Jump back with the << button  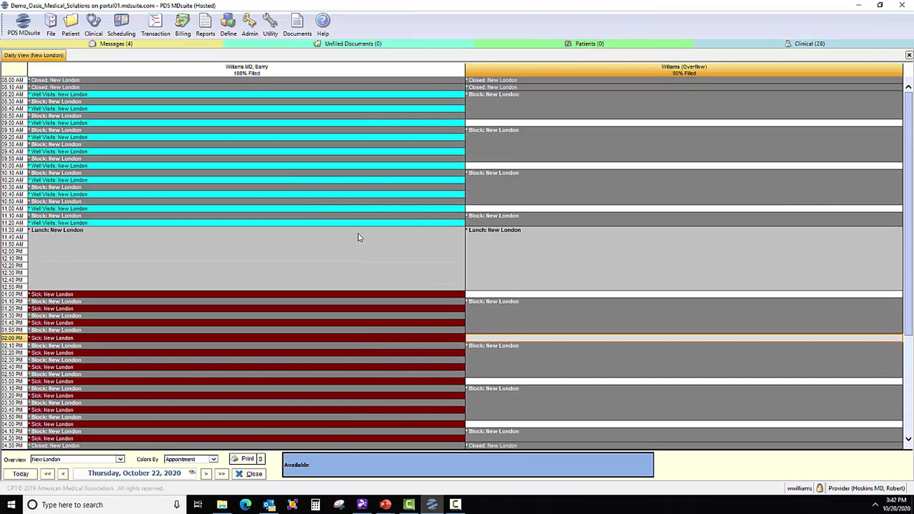point(47,474)
